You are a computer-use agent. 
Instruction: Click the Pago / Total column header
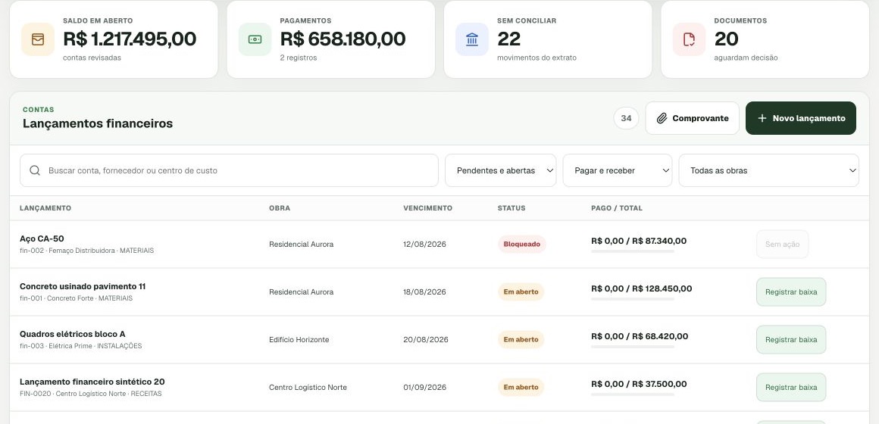617,207
